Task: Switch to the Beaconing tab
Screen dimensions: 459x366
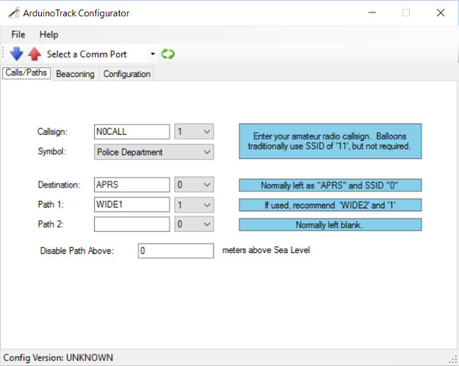Action: pyautogui.click(x=75, y=74)
